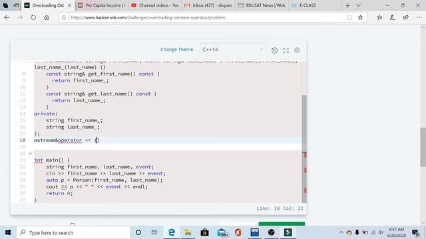Open Microsoft Store from the taskbar
426x239 pixels.
[204, 232]
